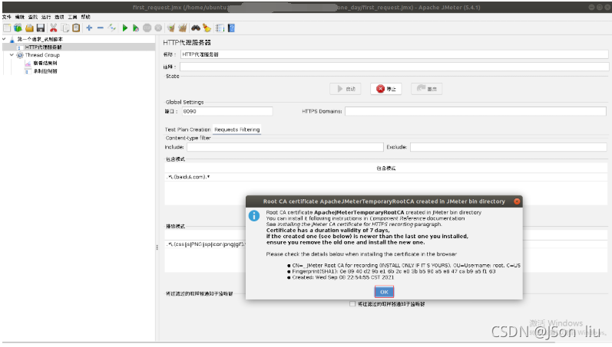Image resolution: width=612 pixels, height=347 pixels.
Task: Open the 工具 menu
Action: [73, 17]
